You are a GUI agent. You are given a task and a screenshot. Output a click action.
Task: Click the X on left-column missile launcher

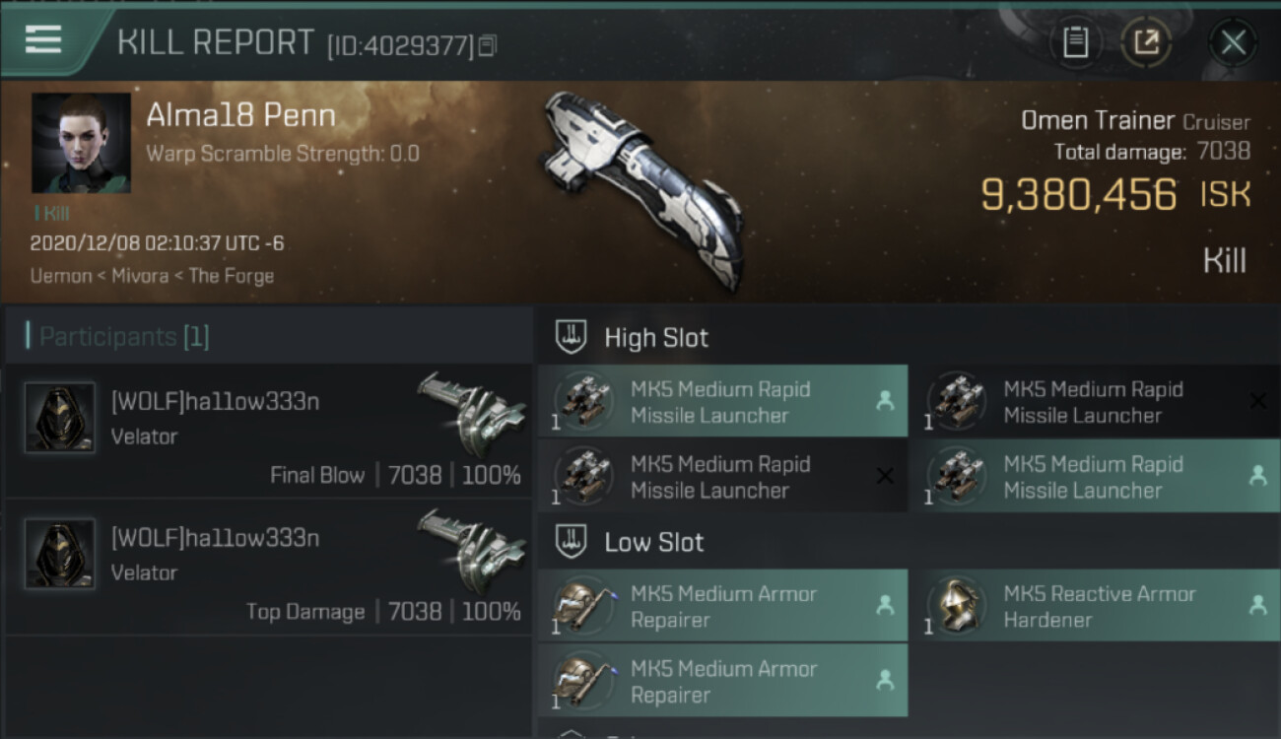(x=885, y=476)
